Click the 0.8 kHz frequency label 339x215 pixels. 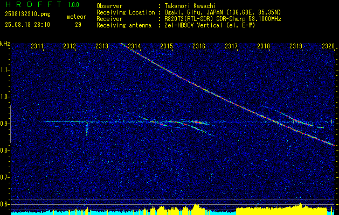point(4,150)
